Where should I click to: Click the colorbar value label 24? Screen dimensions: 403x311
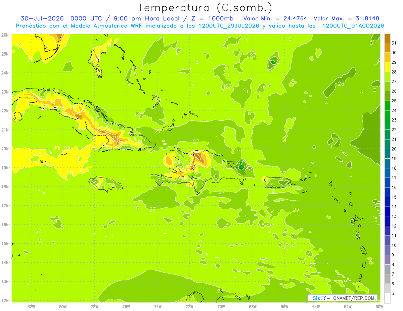point(394,110)
